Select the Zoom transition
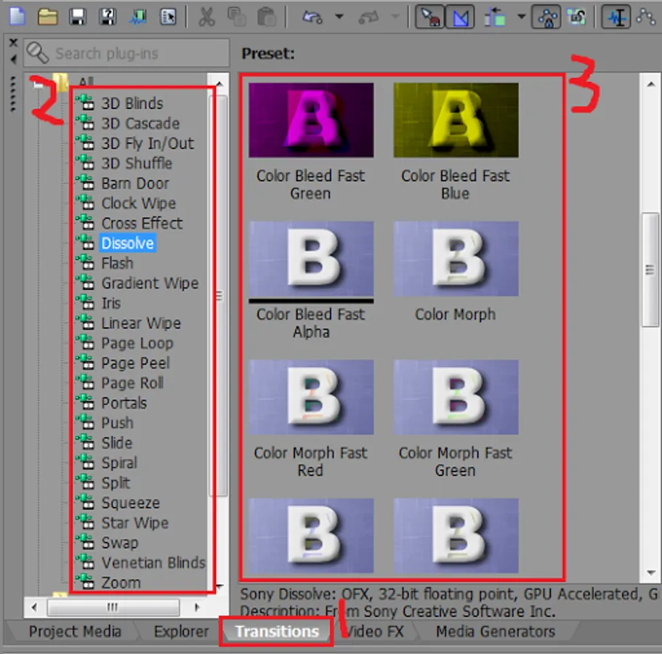 [121, 583]
